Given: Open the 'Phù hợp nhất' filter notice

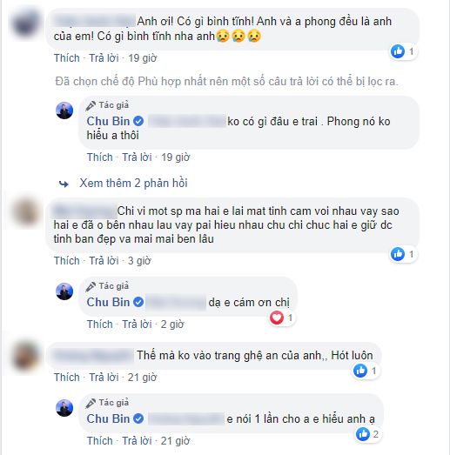Looking at the screenshot, I should pos(227,82).
